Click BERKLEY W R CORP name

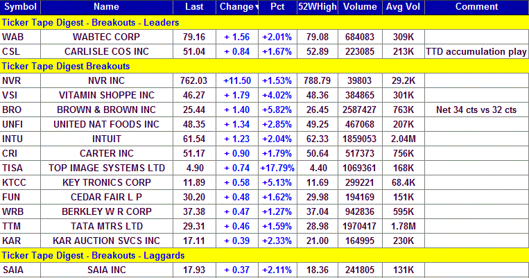(107, 211)
